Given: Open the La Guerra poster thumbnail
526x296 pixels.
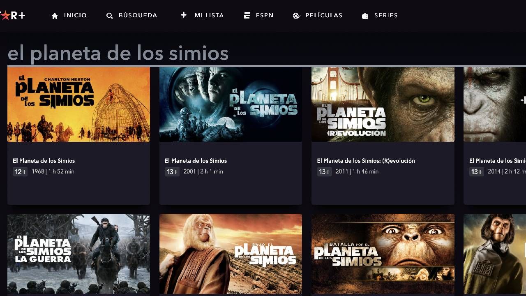Looking at the screenshot, I should 78,254.
